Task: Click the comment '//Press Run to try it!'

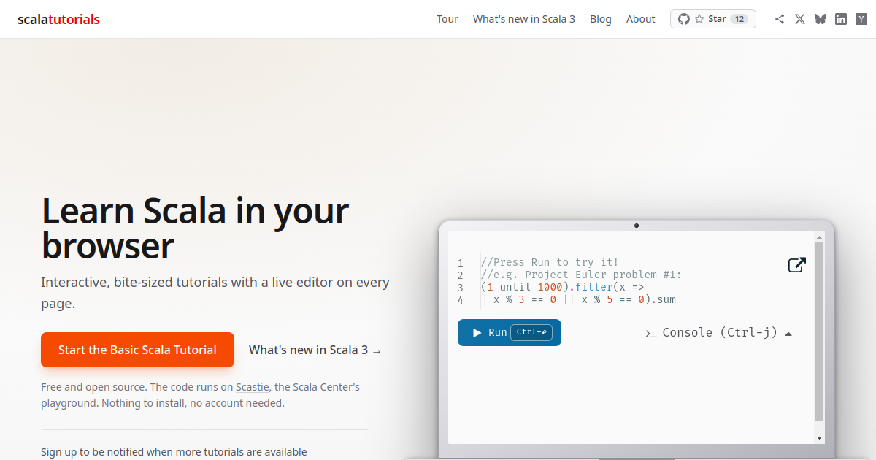Action: click(x=550, y=262)
